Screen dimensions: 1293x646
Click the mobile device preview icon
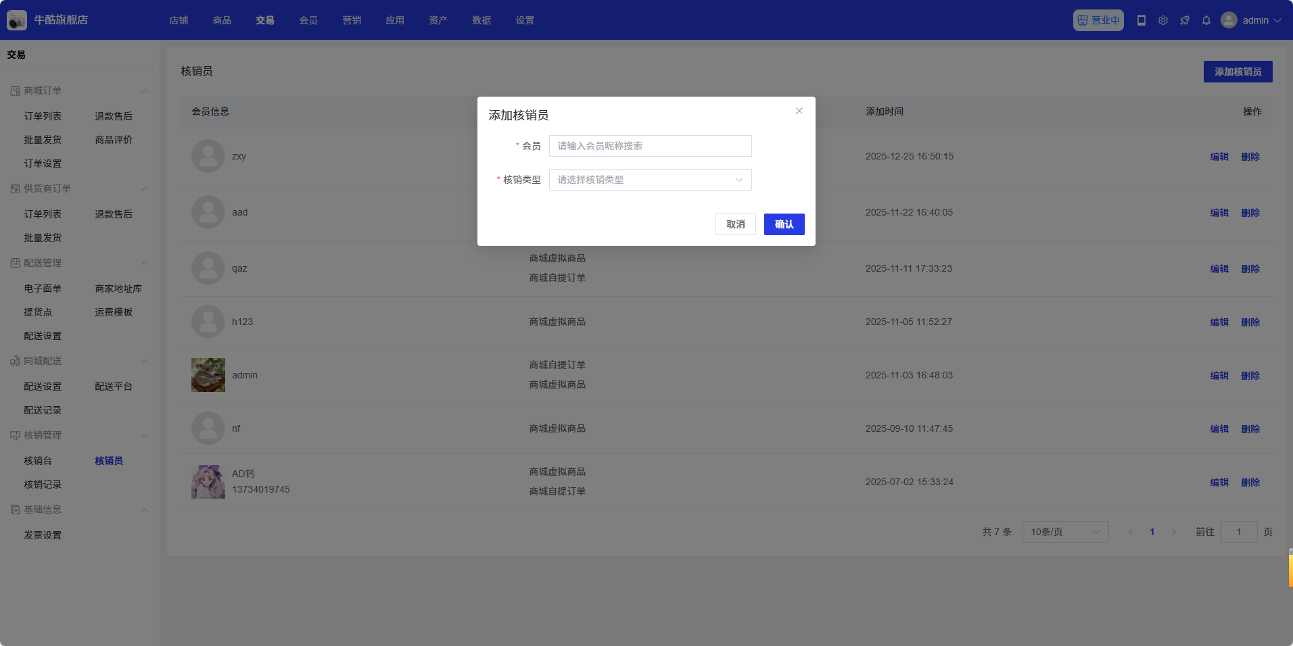1142,20
